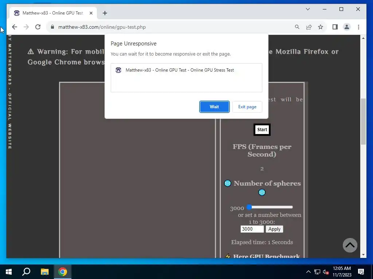Click the Elapsed time text
Screen dimensions: 373x279
tap(262, 242)
